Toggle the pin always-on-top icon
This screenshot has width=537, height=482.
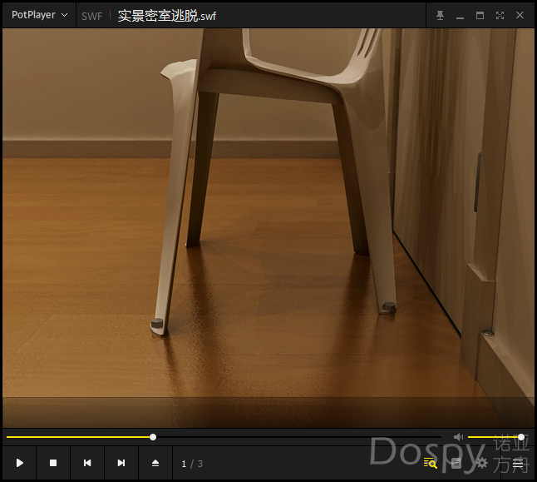pyautogui.click(x=441, y=15)
